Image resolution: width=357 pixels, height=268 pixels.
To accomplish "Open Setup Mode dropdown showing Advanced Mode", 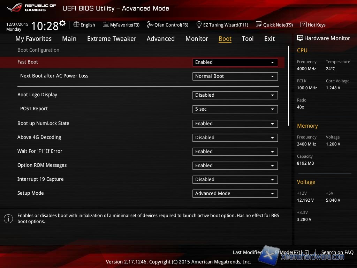I will [x=235, y=193].
